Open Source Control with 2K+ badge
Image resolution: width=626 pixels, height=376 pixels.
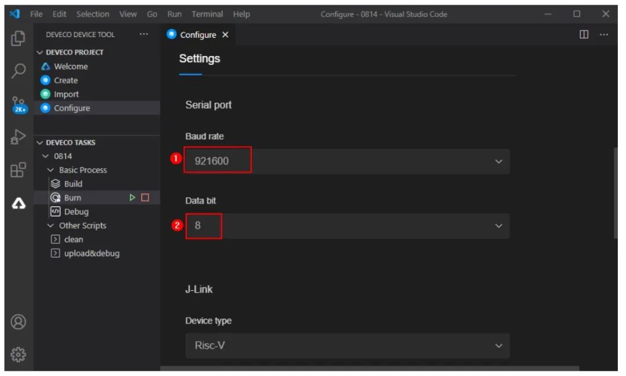coord(19,105)
